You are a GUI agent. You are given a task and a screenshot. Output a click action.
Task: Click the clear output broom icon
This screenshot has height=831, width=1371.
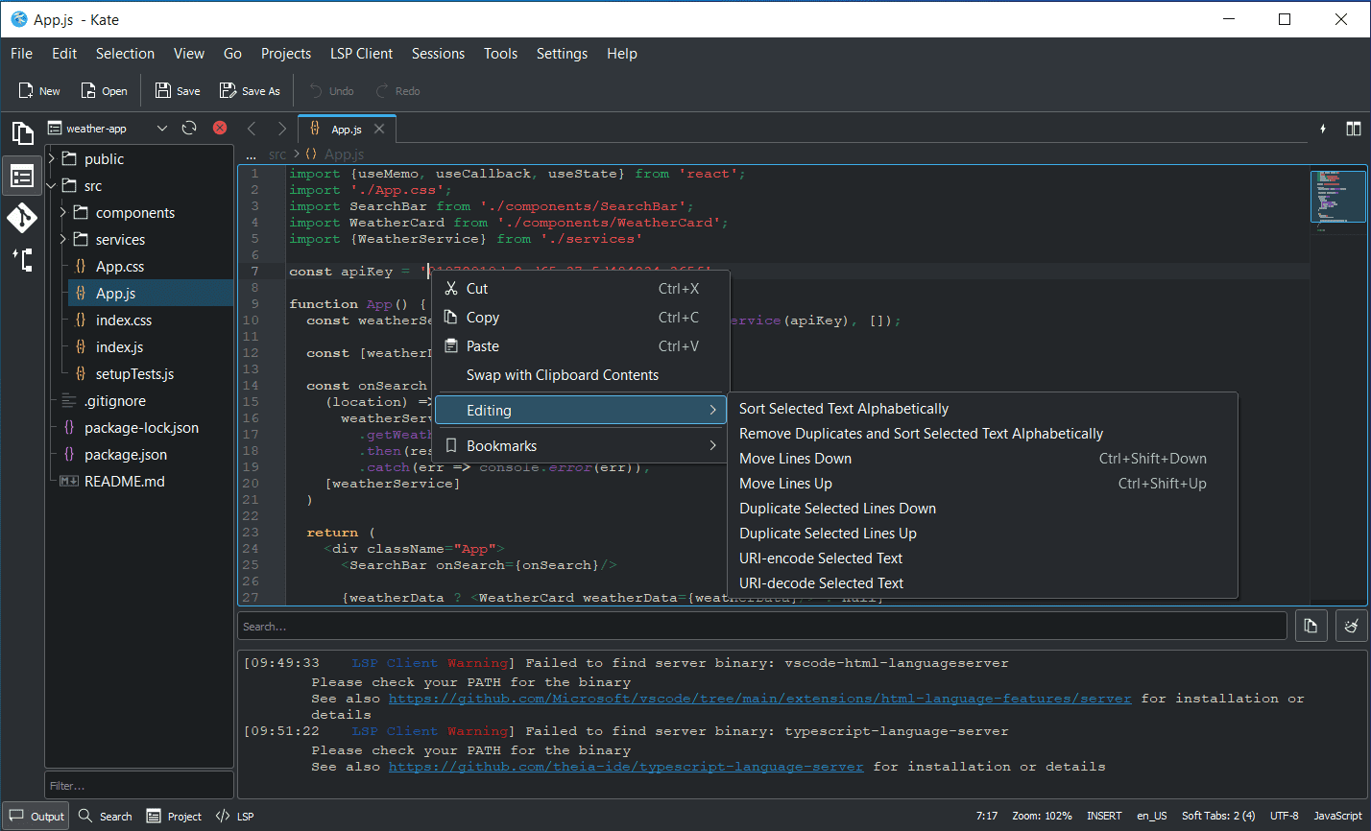click(x=1351, y=626)
